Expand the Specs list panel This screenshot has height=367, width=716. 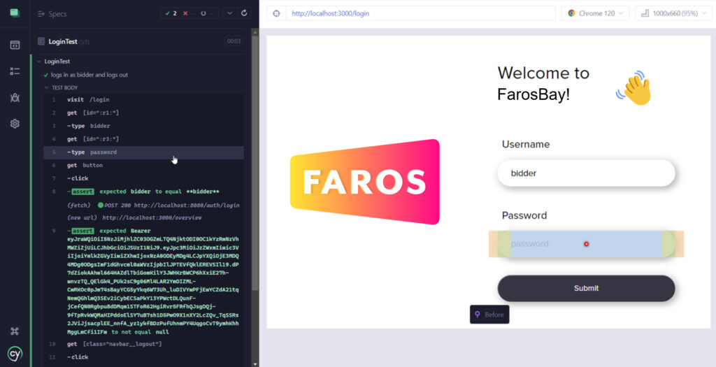pyautogui.click(x=52, y=14)
